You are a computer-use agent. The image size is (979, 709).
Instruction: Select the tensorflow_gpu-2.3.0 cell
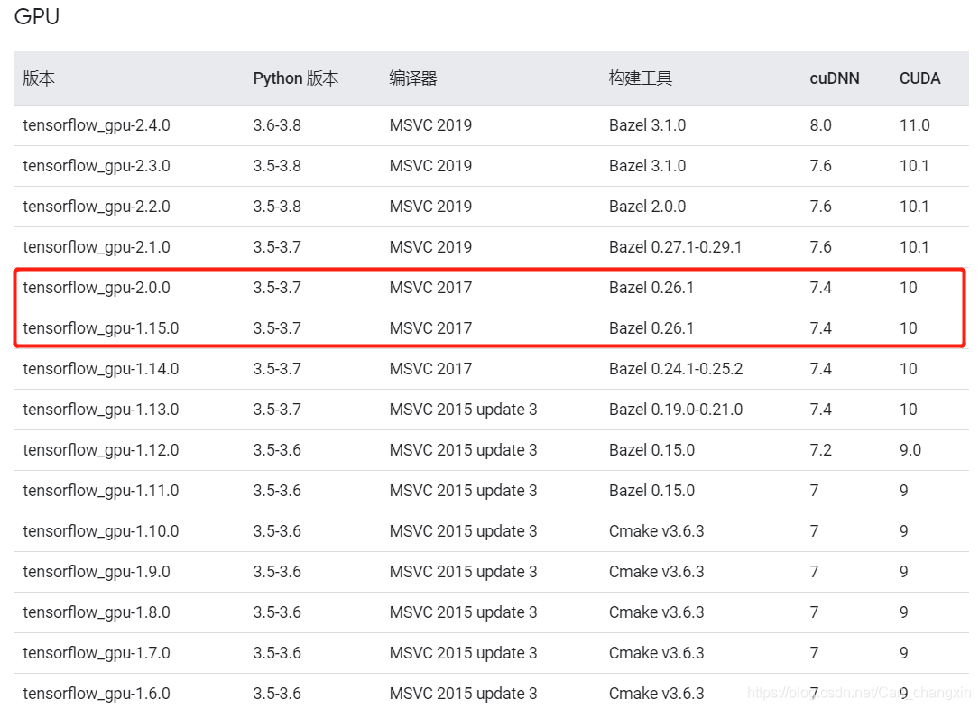point(97,166)
